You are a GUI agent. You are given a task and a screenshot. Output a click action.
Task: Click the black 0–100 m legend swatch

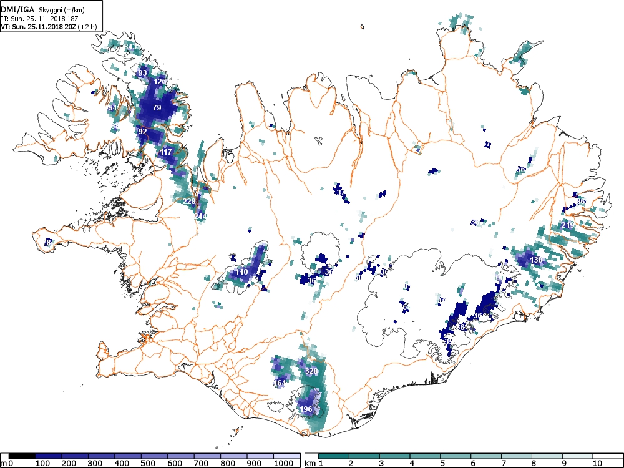point(22,456)
